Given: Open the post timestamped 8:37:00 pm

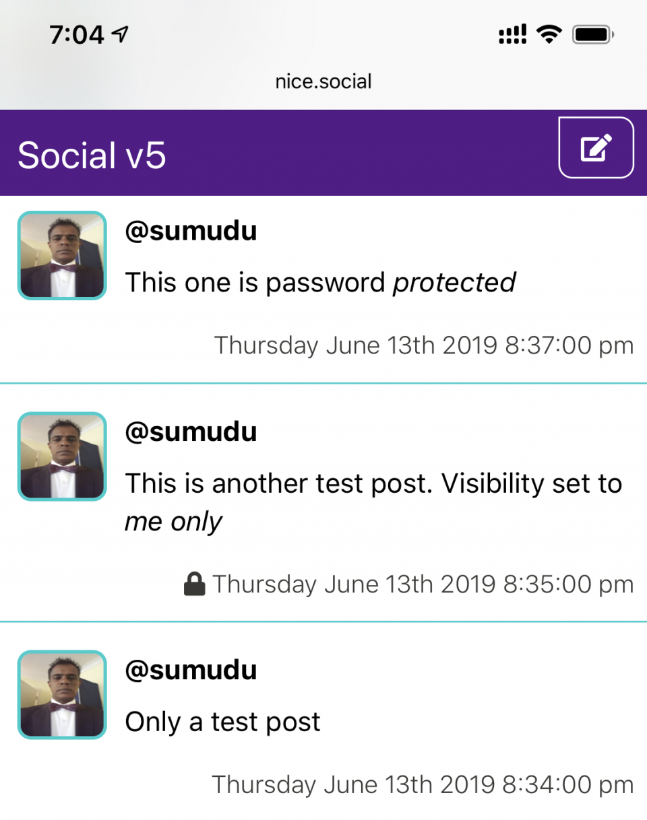Looking at the screenshot, I should (x=424, y=345).
